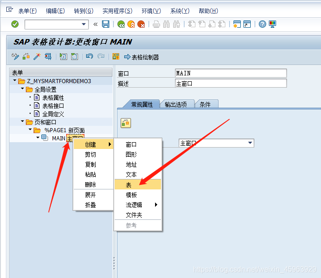This screenshot has width=321, height=278.
Task: Expand the 流逻辑 submenu entry
Action: click(x=138, y=205)
